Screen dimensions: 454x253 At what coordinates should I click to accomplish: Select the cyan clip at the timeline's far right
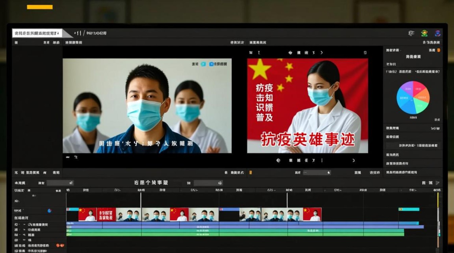coord(409,209)
